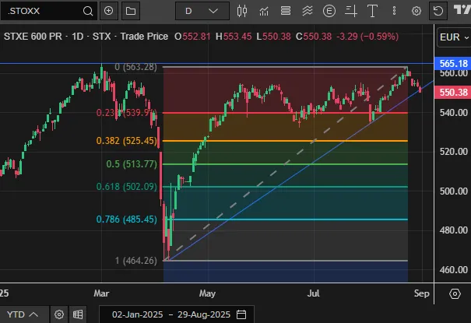Click the -3.29 (−0.59%) change value
This screenshot has height=323, width=471.
pos(367,37)
